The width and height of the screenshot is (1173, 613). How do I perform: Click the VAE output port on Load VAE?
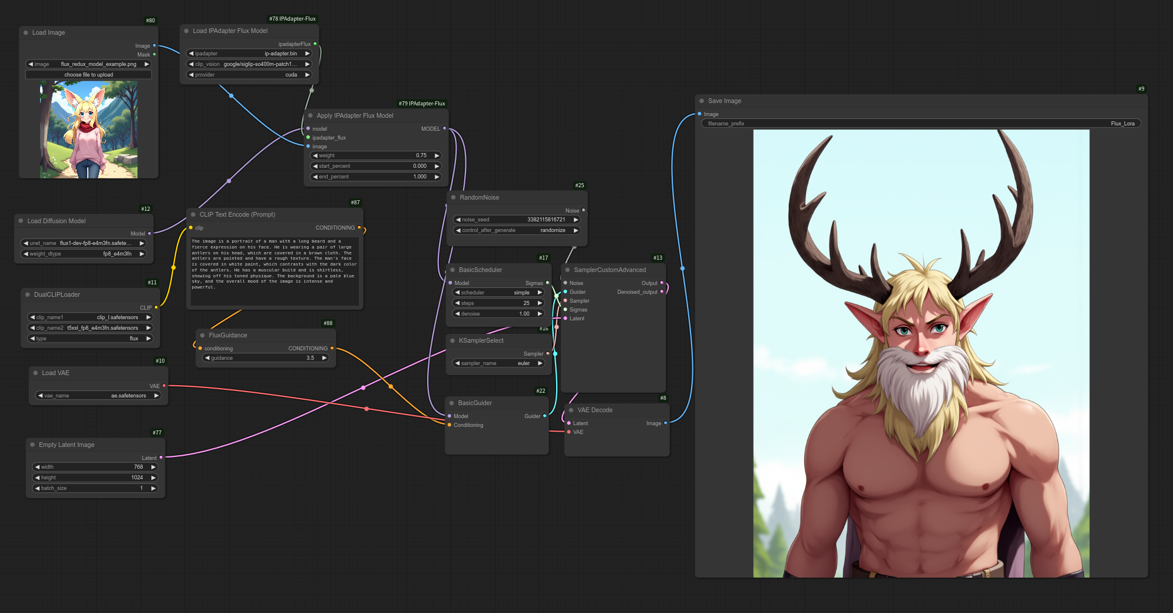pos(164,386)
